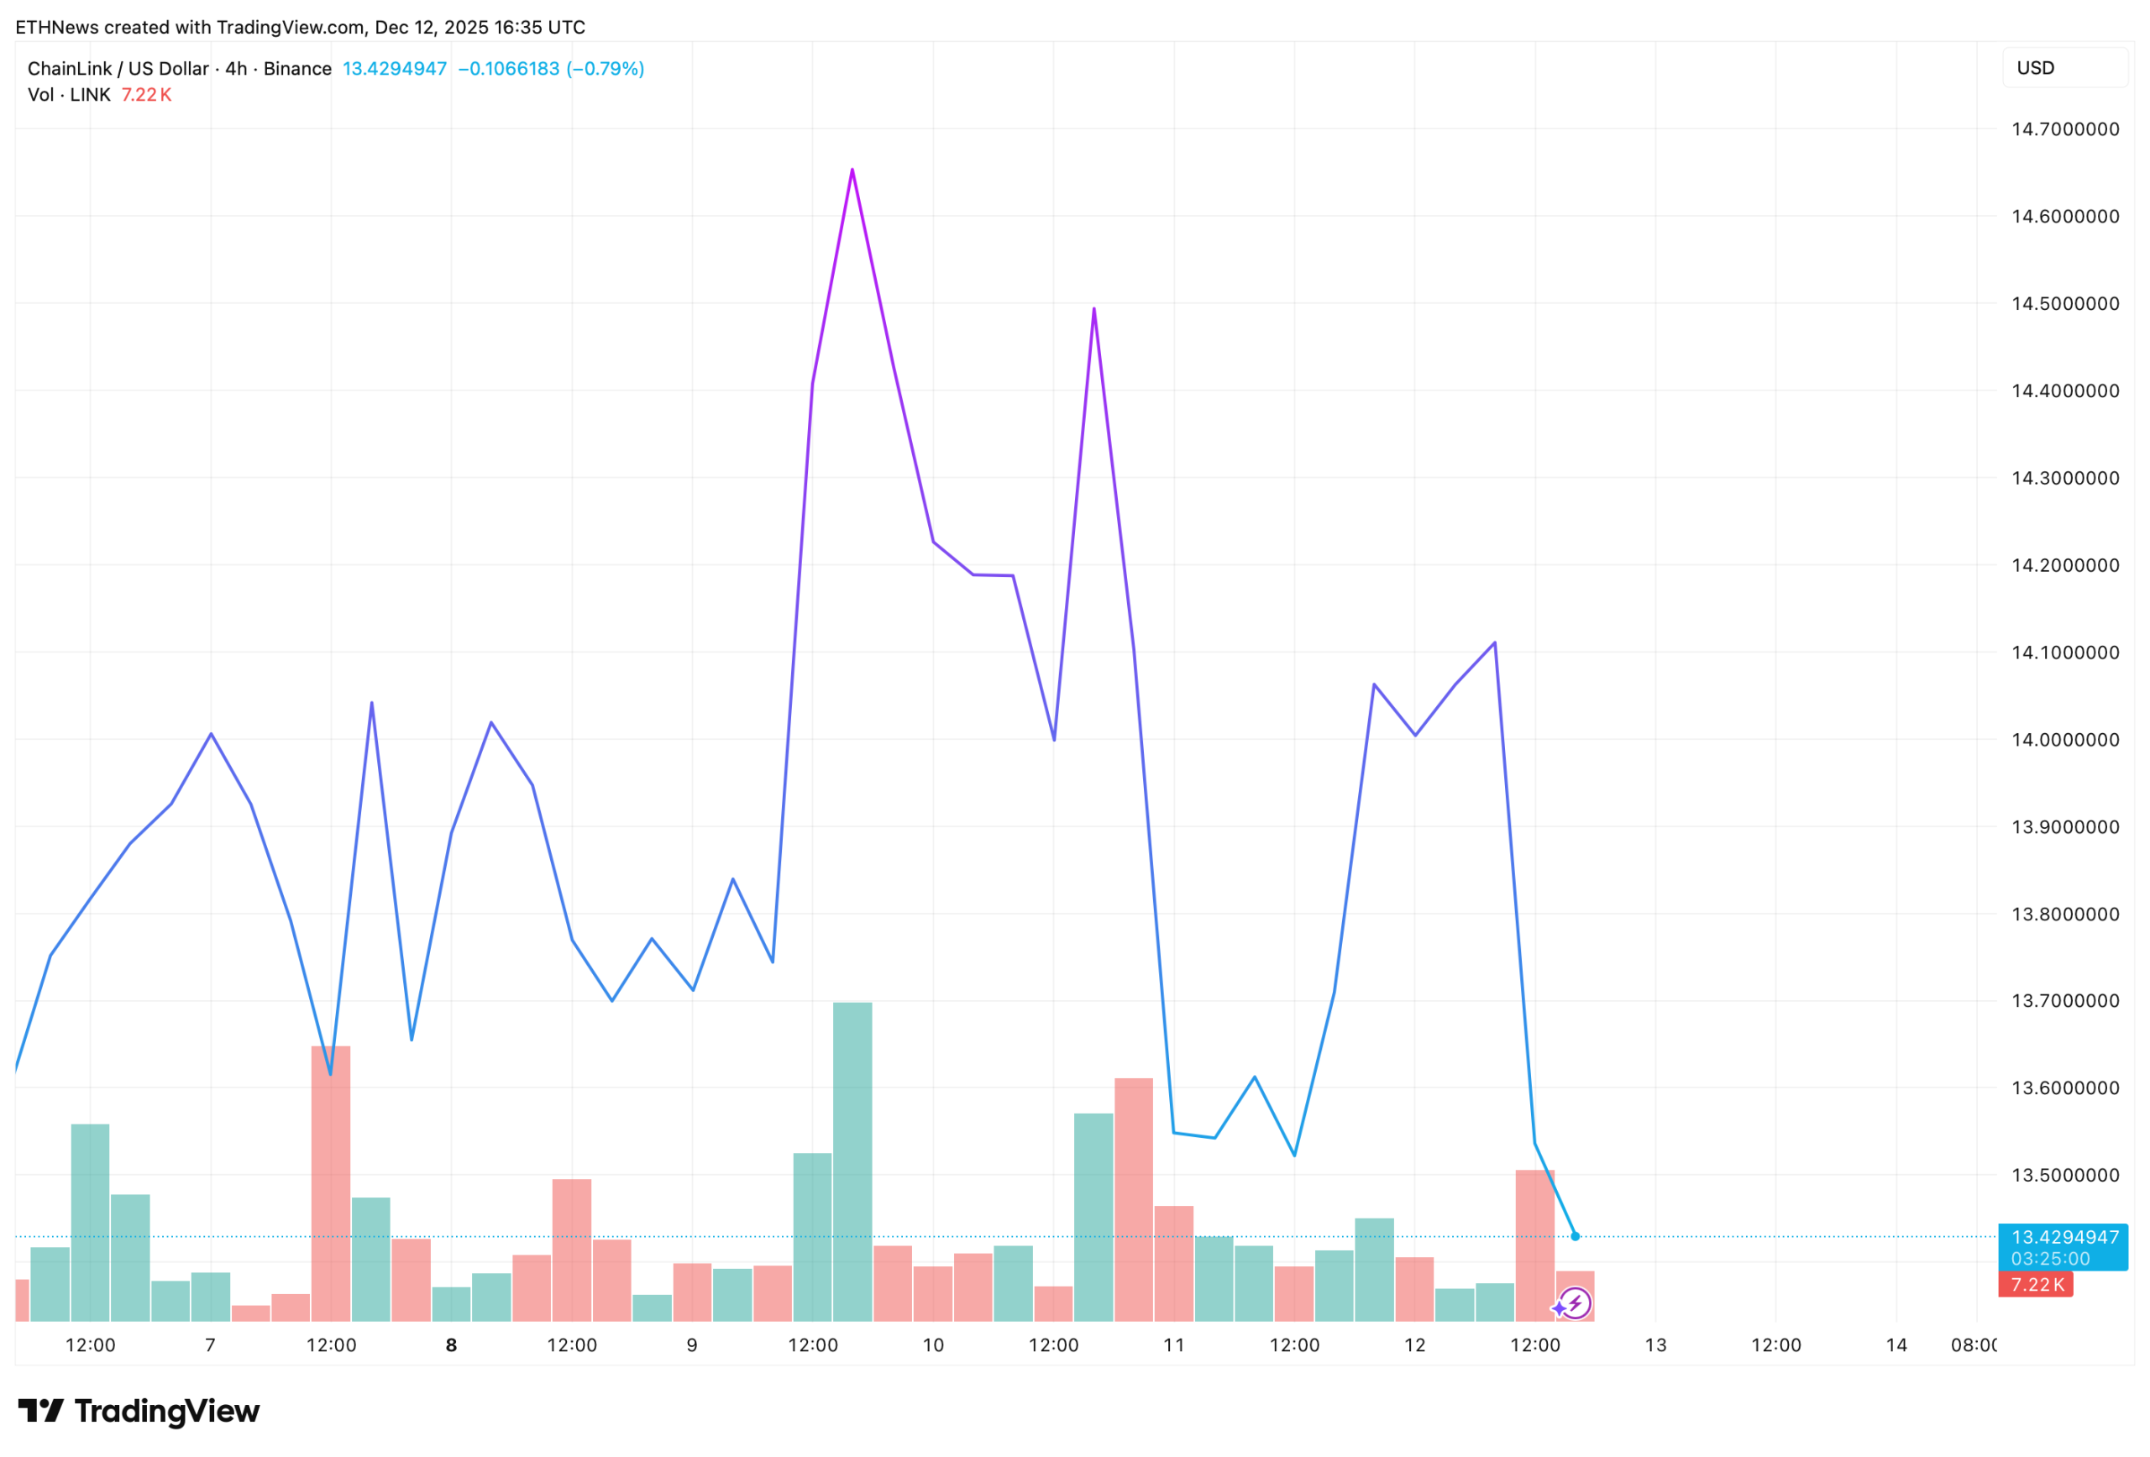
Task: Click the blue dot marking the last price
Action: pyautogui.click(x=1575, y=1236)
